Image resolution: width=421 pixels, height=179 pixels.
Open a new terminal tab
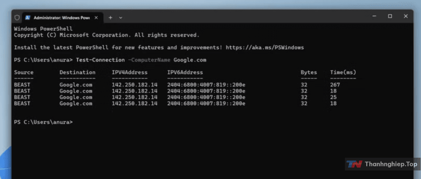[x=110, y=18]
